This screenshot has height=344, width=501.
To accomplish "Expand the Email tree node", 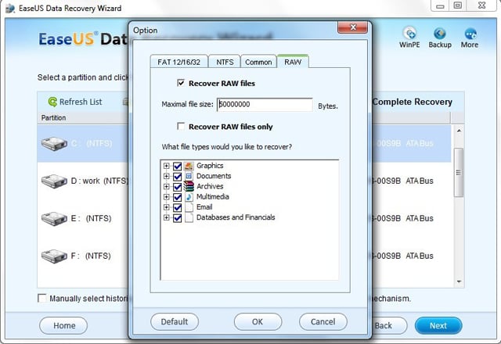I will [x=166, y=207].
